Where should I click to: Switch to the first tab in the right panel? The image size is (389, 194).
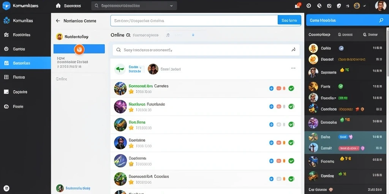coord(319,34)
